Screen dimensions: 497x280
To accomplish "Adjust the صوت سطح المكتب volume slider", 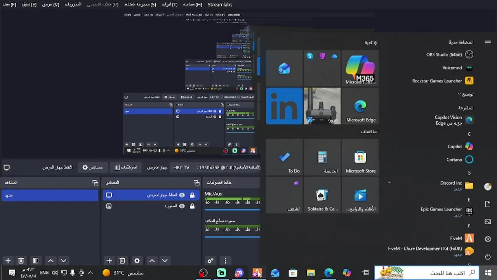I will (x=232, y=236).
